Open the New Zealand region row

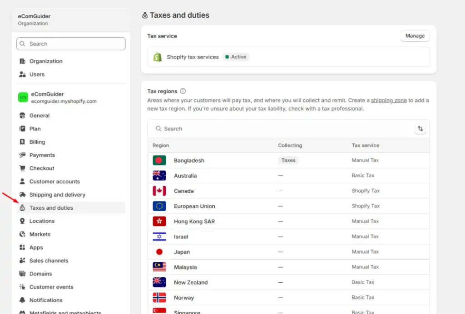pyautogui.click(x=288, y=282)
